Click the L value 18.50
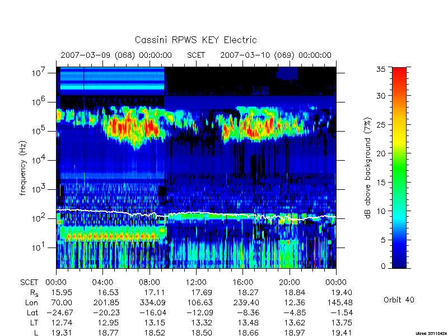This screenshot has height=336, width=448. click(202, 333)
